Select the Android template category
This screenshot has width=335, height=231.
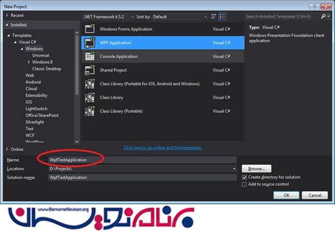pos(33,82)
